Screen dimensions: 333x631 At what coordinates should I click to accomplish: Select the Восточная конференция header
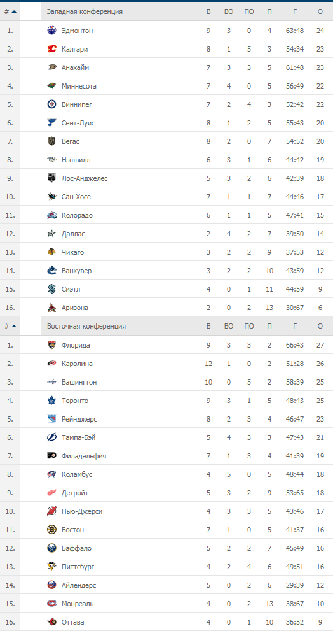coord(86,326)
